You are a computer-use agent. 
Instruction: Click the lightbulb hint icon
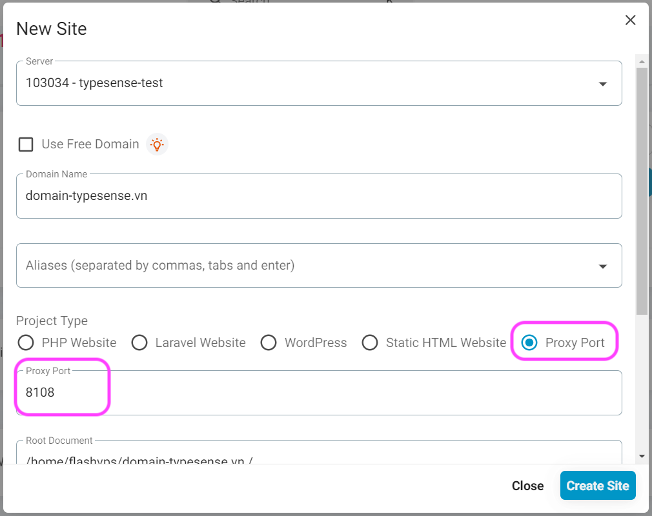click(157, 144)
